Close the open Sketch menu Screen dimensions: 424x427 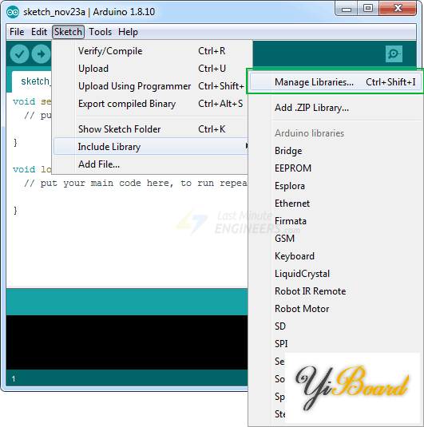pyautogui.click(x=68, y=32)
